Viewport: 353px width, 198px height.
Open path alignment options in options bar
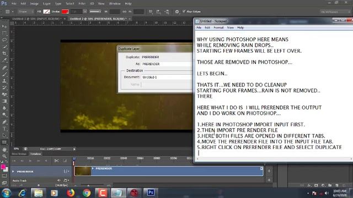coord(158,12)
